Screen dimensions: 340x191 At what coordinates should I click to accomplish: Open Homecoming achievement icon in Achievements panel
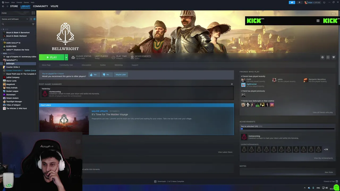(x=244, y=137)
